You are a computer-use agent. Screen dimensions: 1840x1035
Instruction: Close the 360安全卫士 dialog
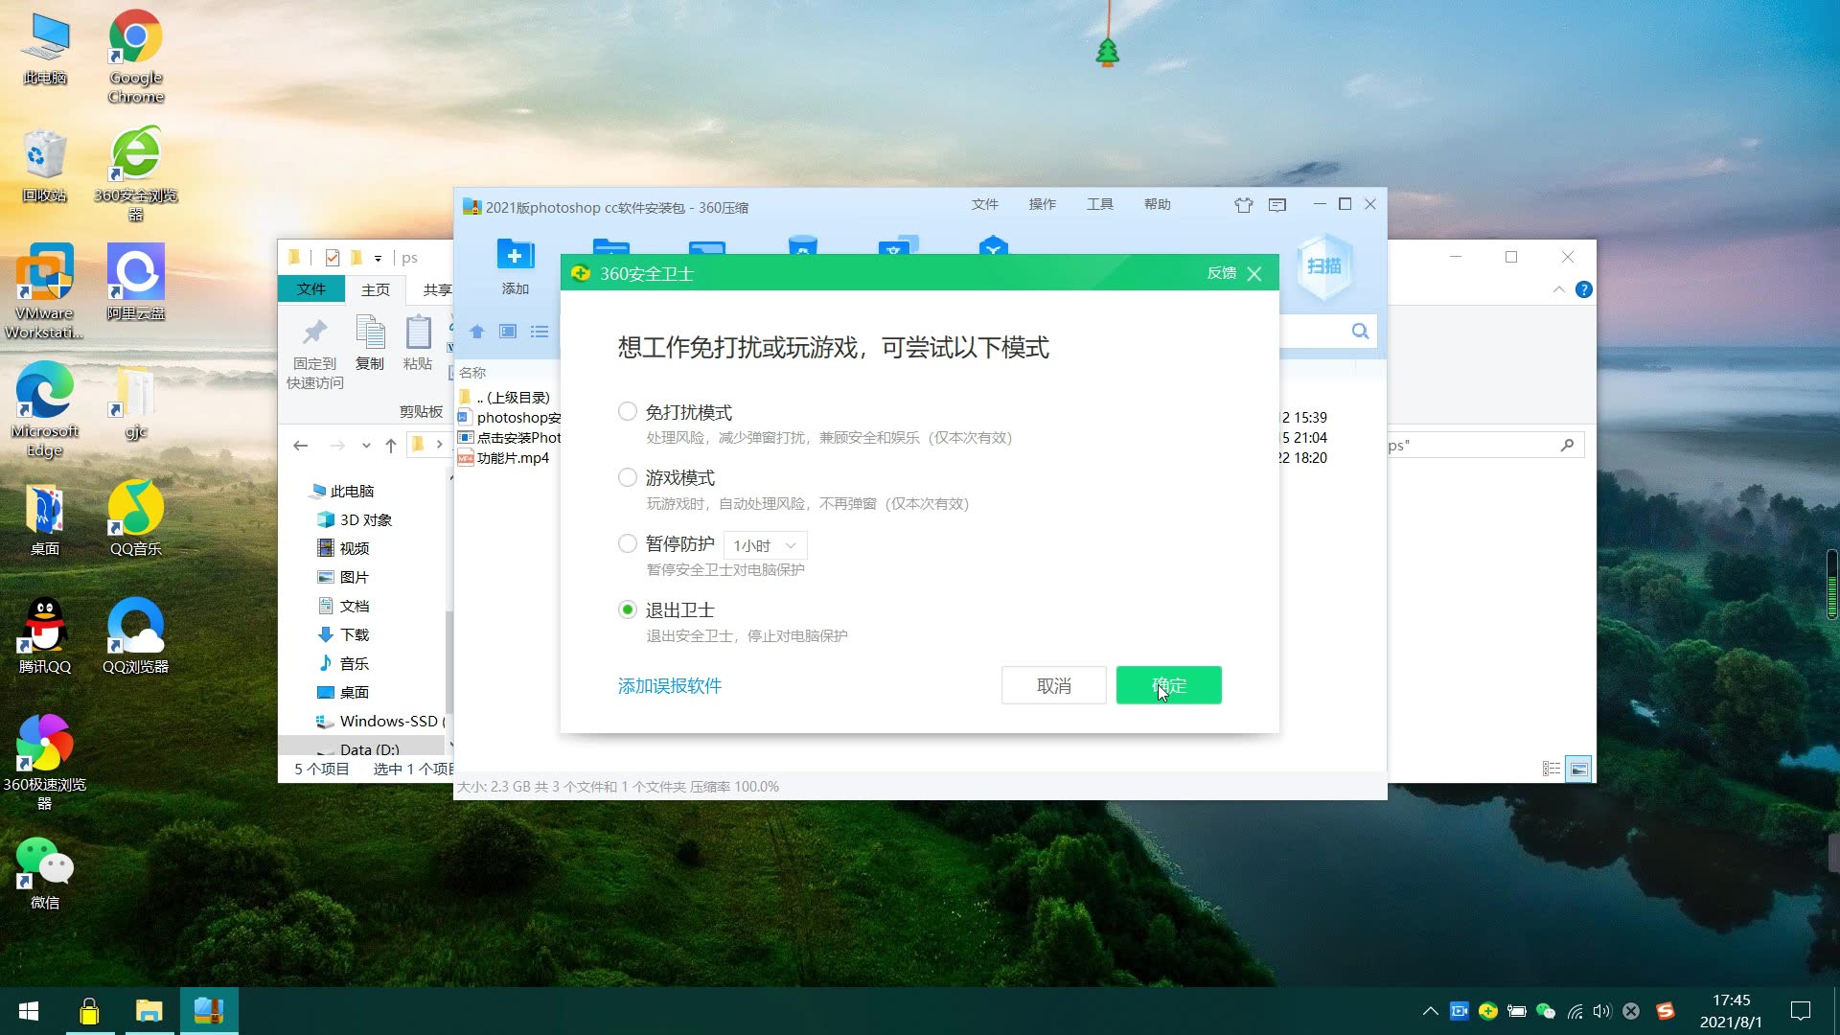click(1254, 274)
